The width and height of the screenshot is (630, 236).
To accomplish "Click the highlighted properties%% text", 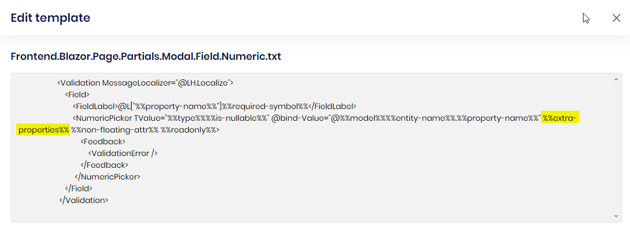I will [x=43, y=130].
